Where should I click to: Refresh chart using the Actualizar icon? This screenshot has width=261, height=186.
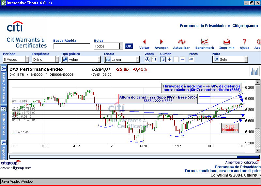point(181,42)
